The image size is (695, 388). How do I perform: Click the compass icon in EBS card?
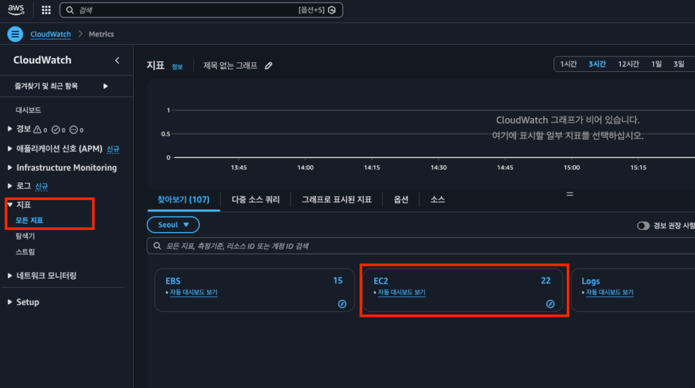click(342, 304)
